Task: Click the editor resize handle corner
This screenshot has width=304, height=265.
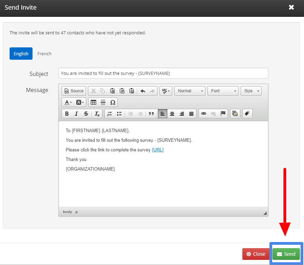Action: 265,213
